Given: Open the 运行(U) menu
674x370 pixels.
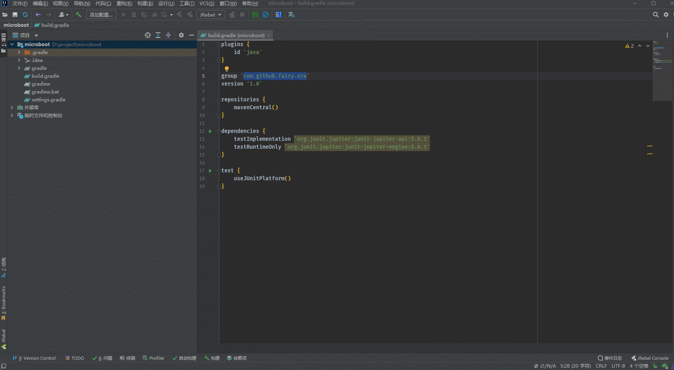Looking at the screenshot, I should [x=166, y=4].
